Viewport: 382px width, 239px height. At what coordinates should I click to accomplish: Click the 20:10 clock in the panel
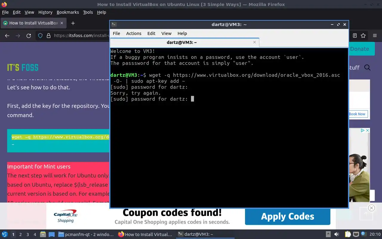coord(375,235)
